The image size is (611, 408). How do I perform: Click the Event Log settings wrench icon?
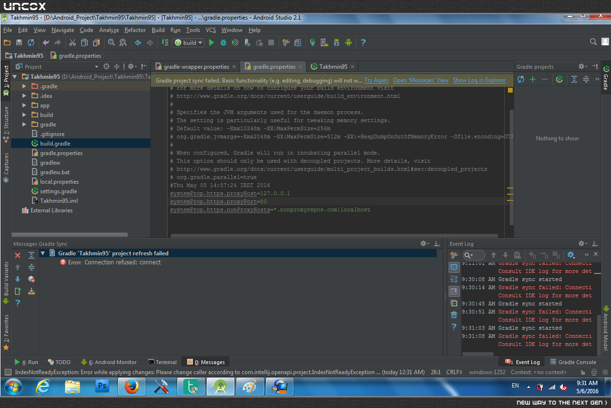tap(454, 255)
